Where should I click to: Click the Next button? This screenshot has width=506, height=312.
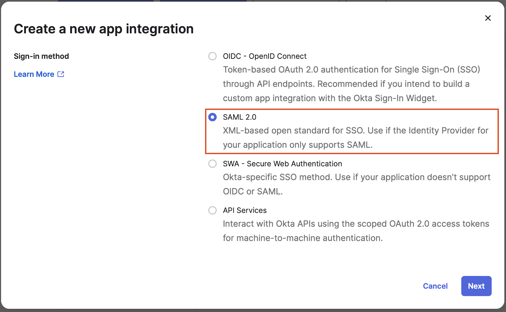476,286
